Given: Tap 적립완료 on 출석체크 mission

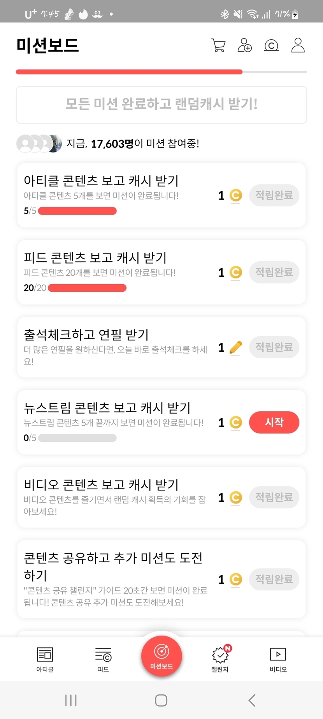Looking at the screenshot, I should pos(274,347).
